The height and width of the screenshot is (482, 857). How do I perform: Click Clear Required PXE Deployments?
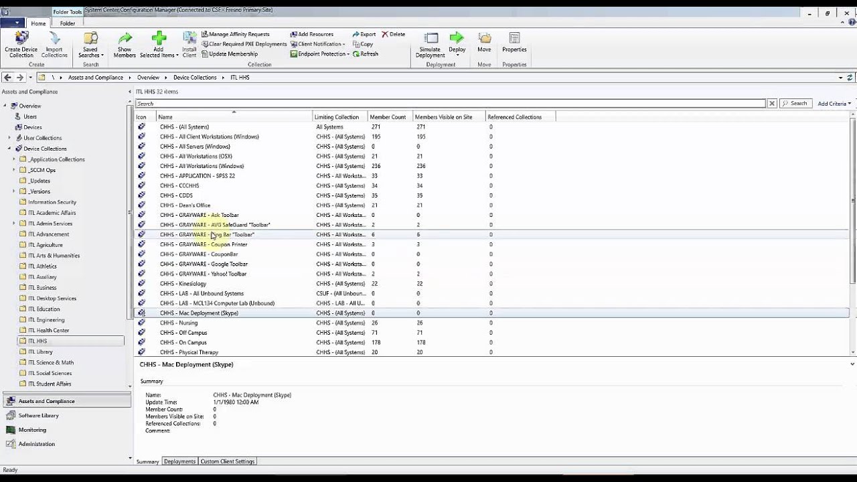pyautogui.click(x=244, y=44)
